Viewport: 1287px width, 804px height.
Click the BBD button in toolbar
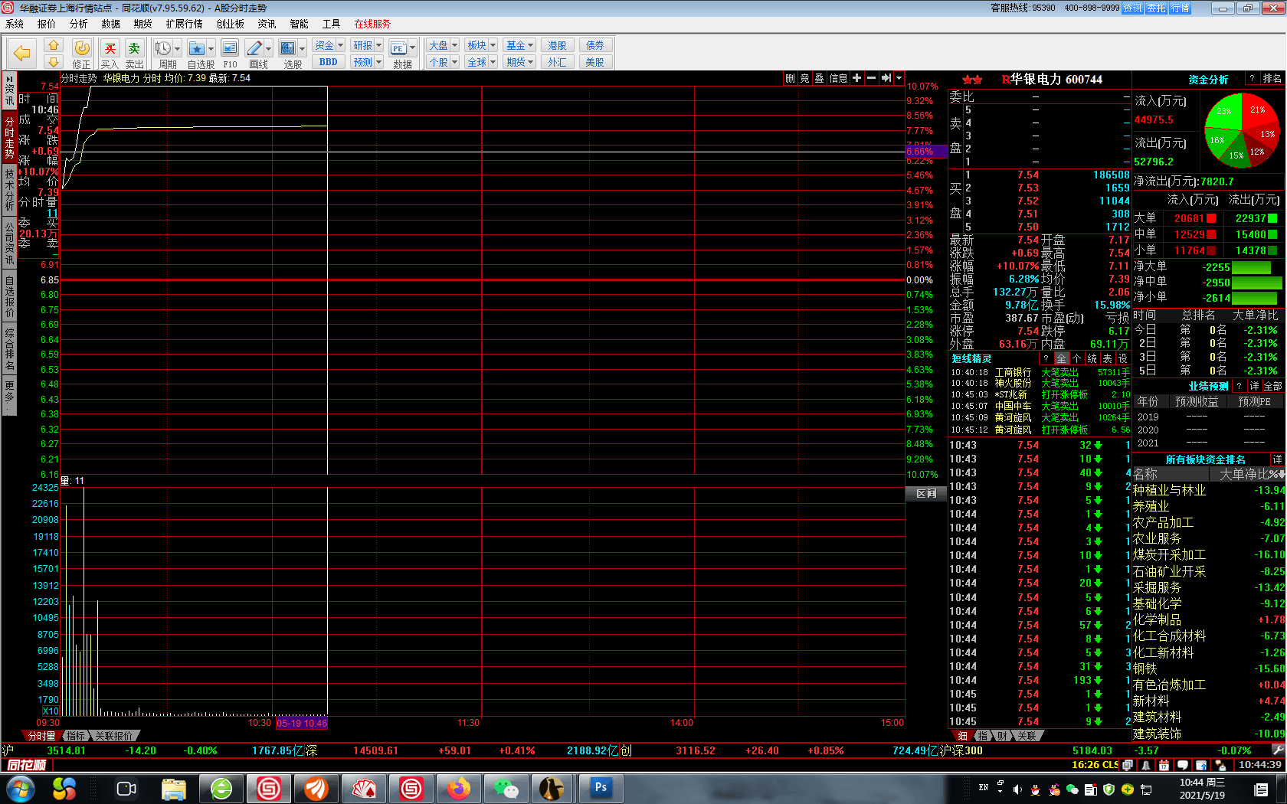[x=329, y=62]
